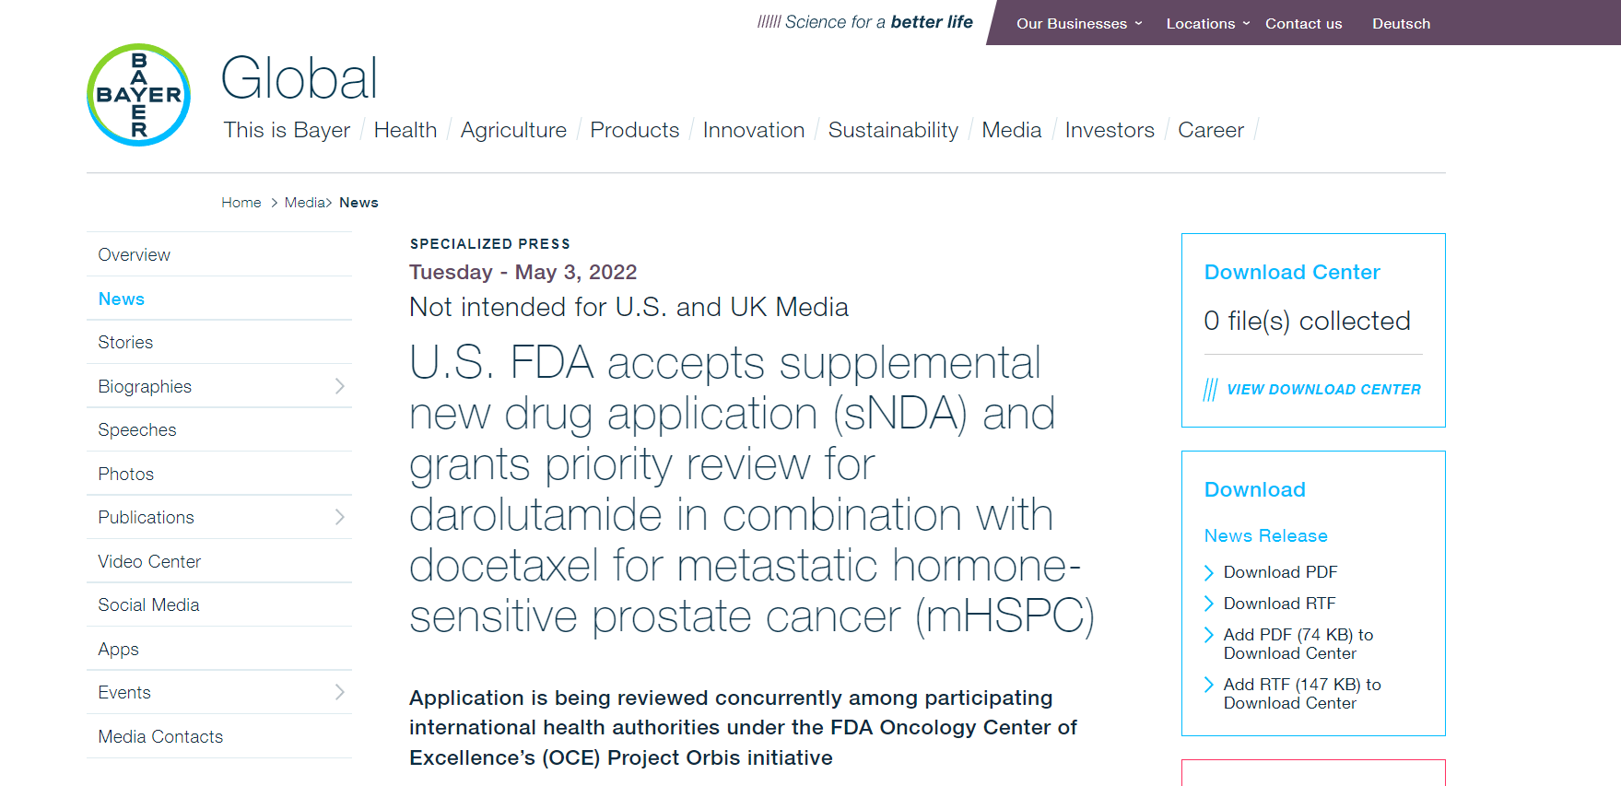Open the Health navigation menu
Viewport: 1621px width, 786px height.
(x=405, y=130)
